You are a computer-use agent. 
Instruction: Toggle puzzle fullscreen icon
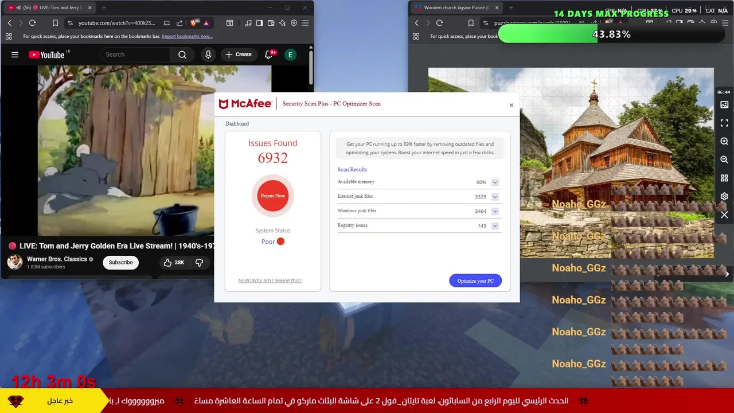tap(724, 123)
